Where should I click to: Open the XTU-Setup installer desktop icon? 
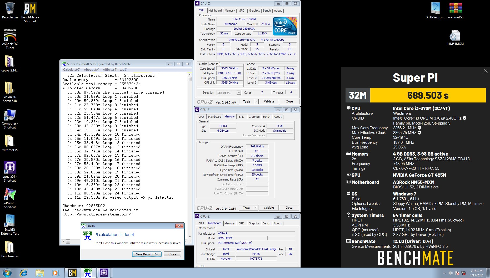coord(436,11)
